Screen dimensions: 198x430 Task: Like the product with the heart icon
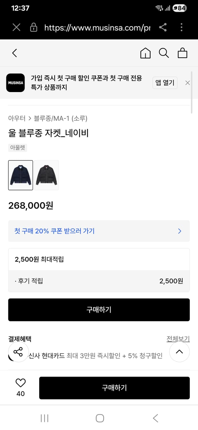[x=20, y=382]
